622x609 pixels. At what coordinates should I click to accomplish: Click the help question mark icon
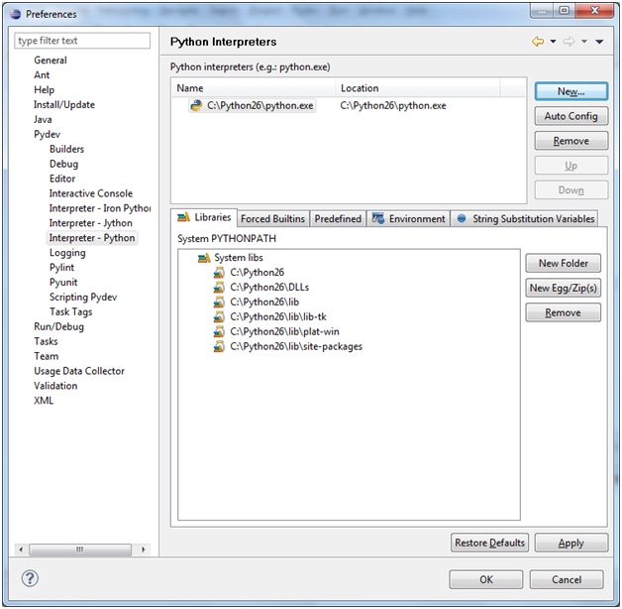31,578
